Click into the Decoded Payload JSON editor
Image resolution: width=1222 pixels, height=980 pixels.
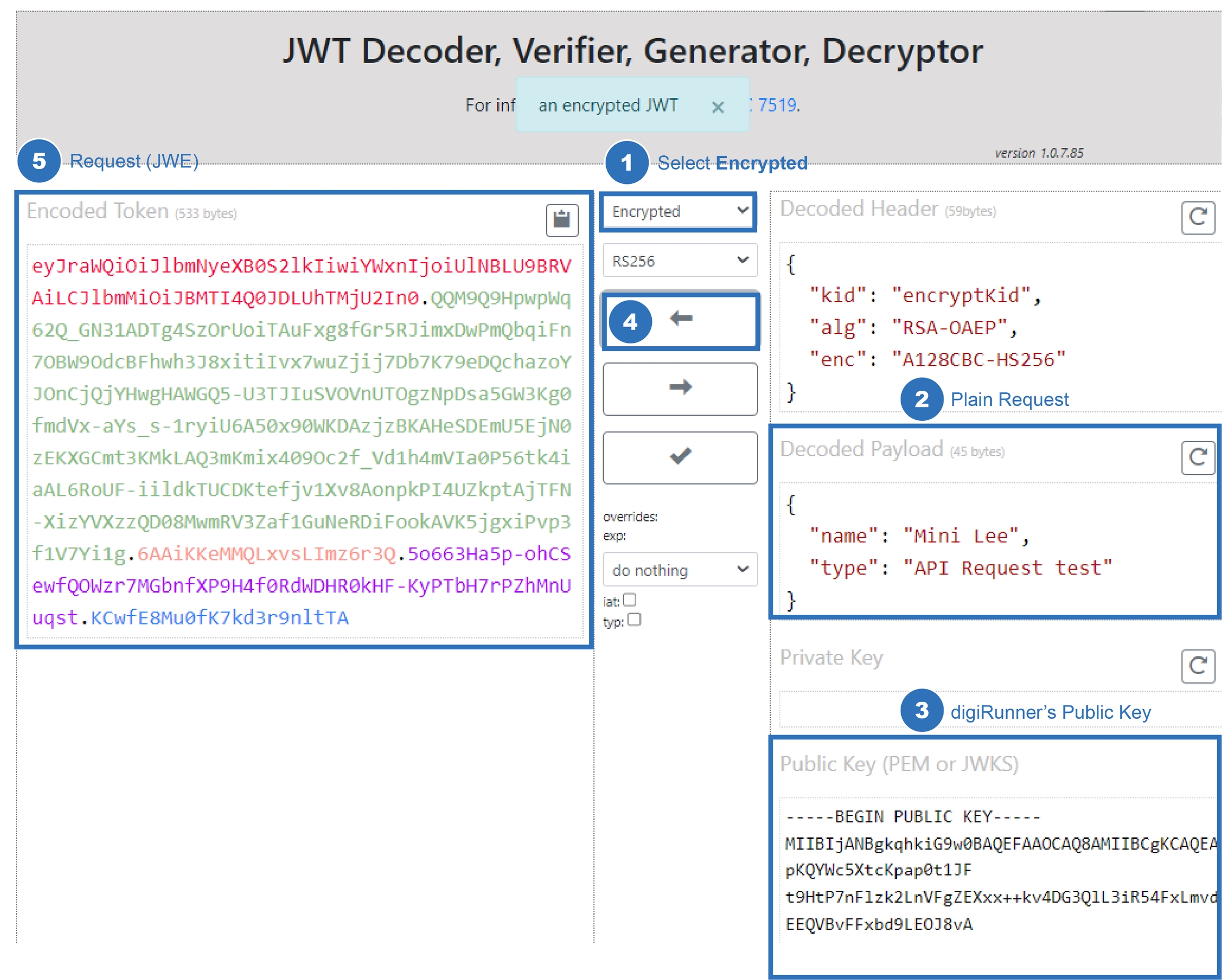pyautogui.click(x=998, y=550)
